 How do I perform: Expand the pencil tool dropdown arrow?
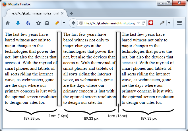pyautogui.click(x=64, y=23)
